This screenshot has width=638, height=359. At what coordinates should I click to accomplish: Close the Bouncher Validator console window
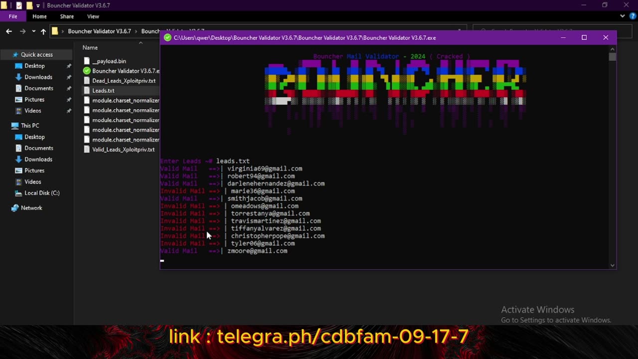click(606, 37)
